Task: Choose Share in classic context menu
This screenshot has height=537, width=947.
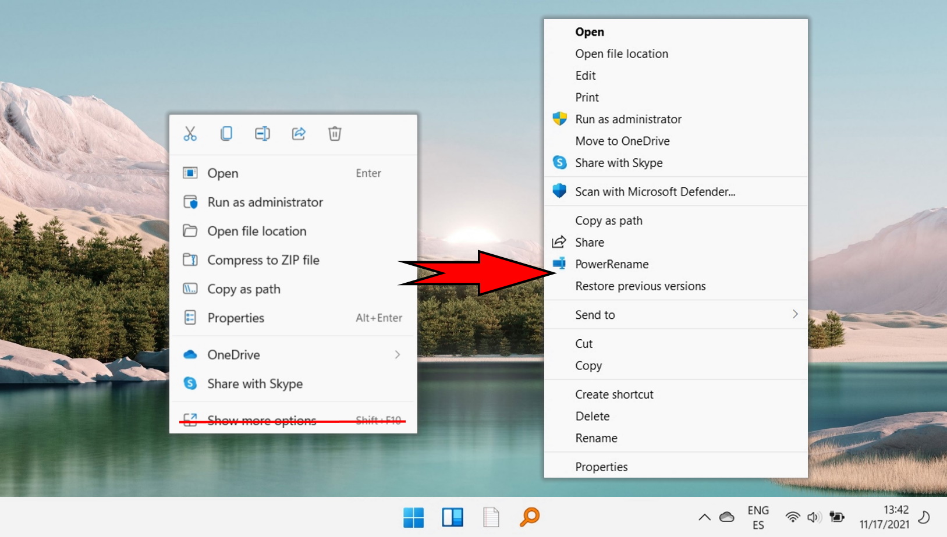Action: (x=676, y=242)
